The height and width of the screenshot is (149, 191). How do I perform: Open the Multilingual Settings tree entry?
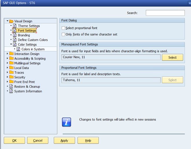[x=27, y=63]
